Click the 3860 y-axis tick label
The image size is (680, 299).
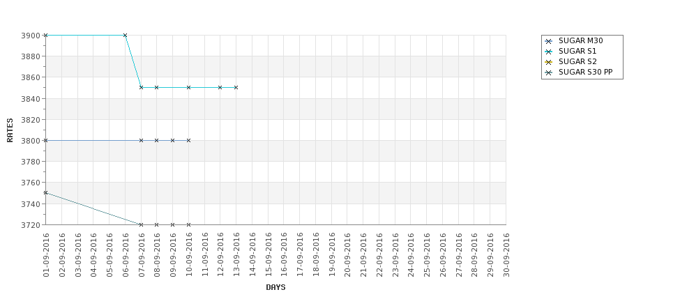[31, 77]
